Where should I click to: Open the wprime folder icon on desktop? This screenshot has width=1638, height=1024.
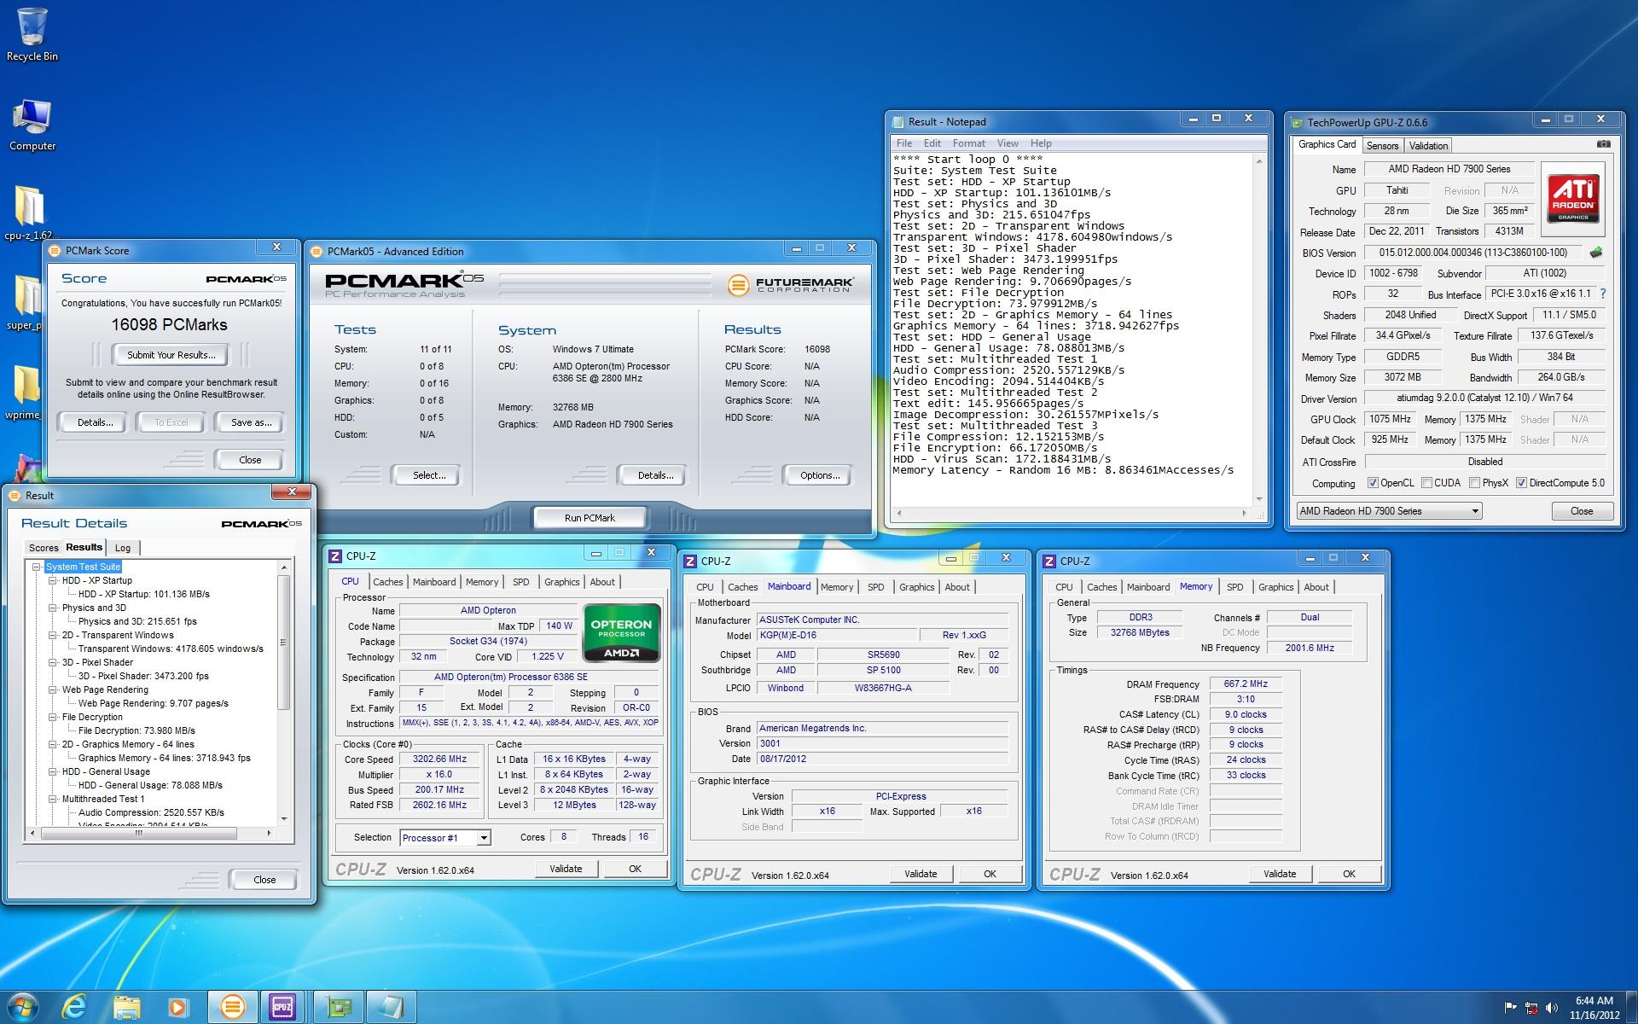(x=26, y=393)
